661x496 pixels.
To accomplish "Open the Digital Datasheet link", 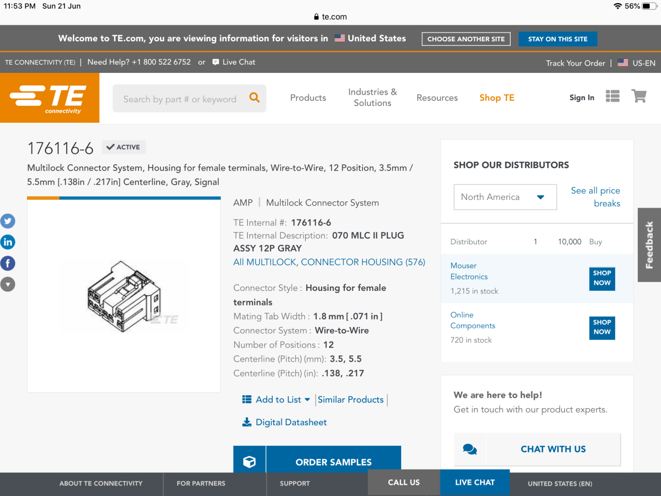I will 291,422.
